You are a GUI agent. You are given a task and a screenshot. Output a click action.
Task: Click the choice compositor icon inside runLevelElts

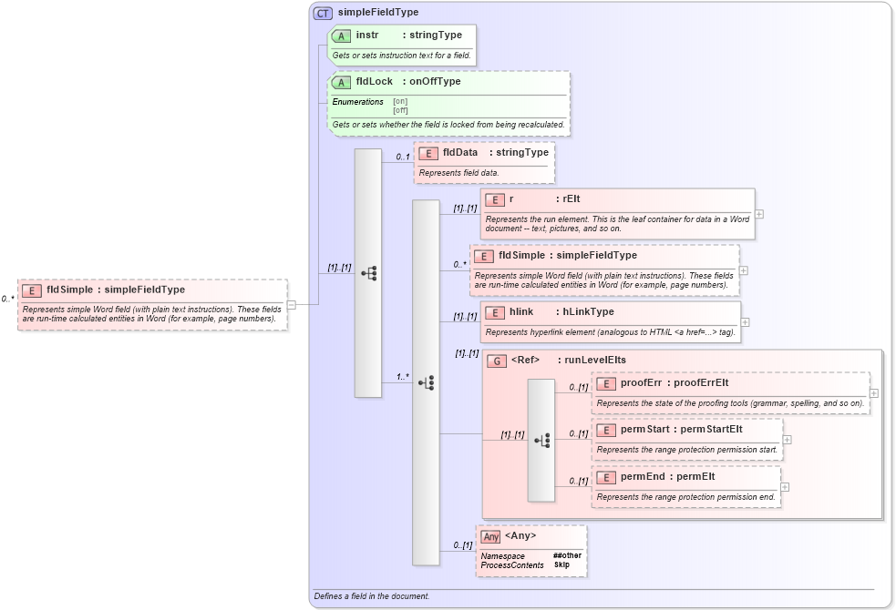tap(543, 438)
